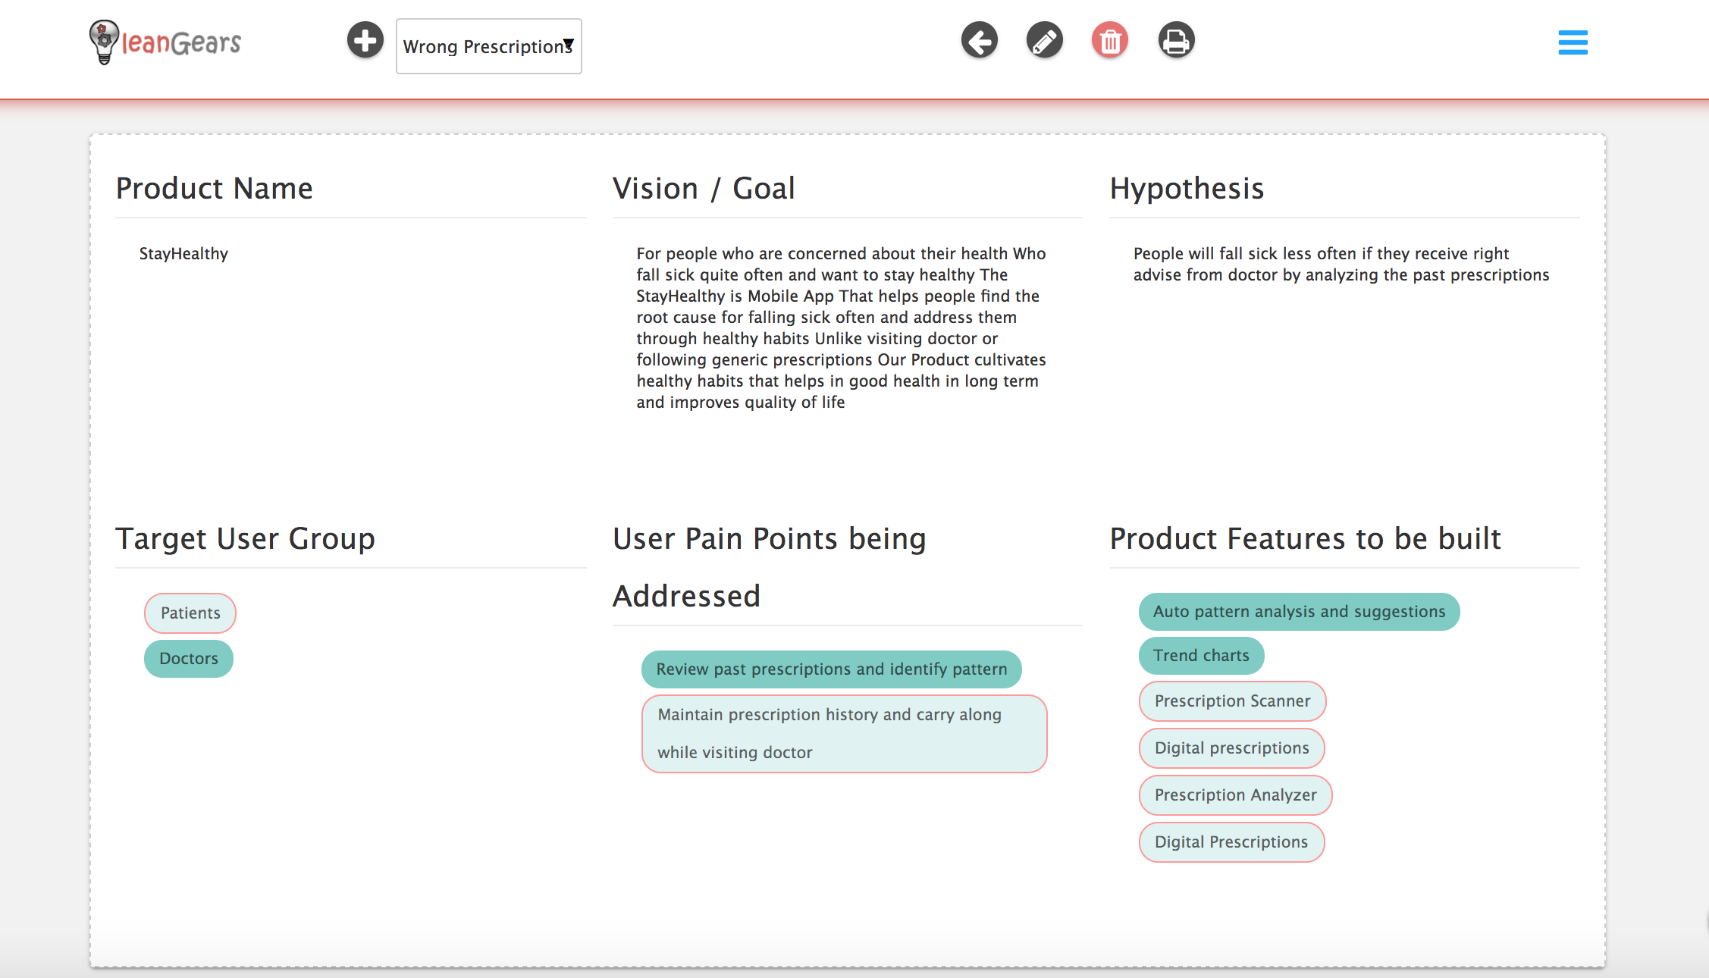Print the canvas using printer icon
The width and height of the screenshot is (1709, 978).
click(x=1176, y=40)
